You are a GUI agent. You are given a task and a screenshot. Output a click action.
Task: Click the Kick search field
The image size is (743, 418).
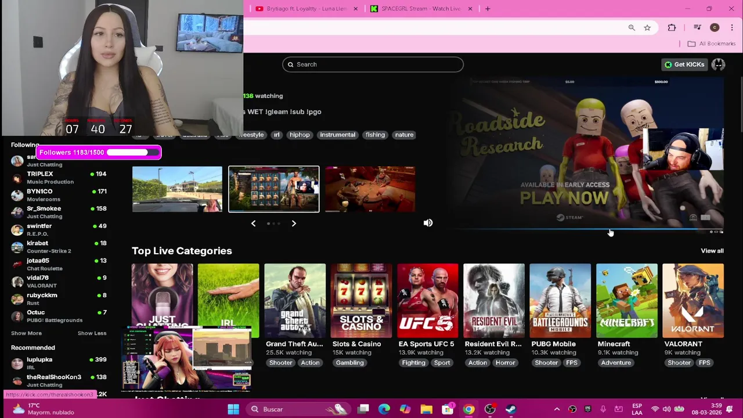(x=373, y=64)
